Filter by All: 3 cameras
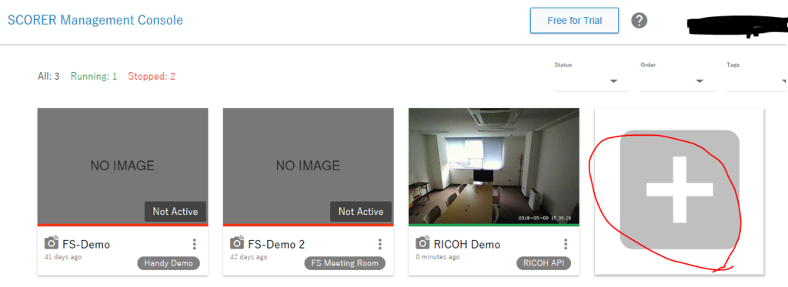788x287 pixels. [x=48, y=77]
